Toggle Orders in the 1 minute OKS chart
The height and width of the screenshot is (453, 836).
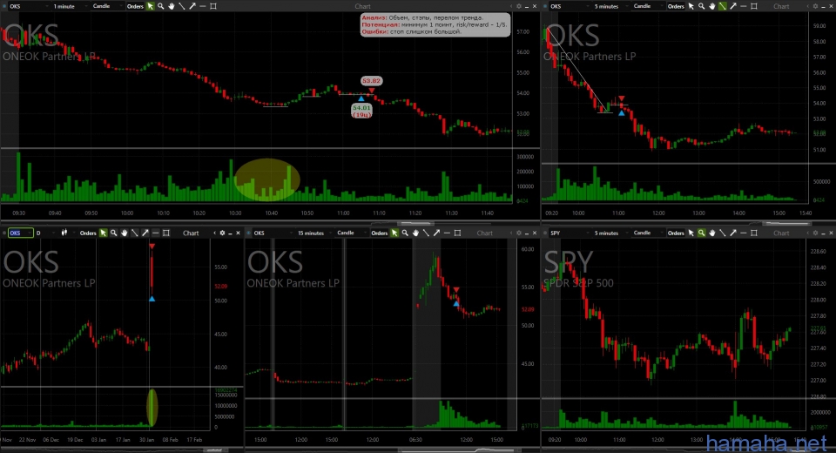tap(135, 6)
